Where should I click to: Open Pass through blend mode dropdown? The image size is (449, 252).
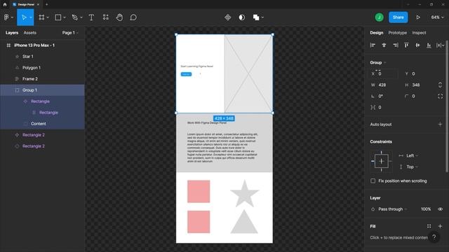(392, 209)
